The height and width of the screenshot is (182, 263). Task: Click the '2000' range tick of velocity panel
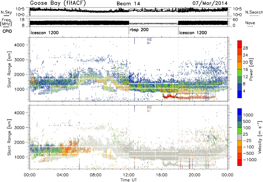coord(19,142)
